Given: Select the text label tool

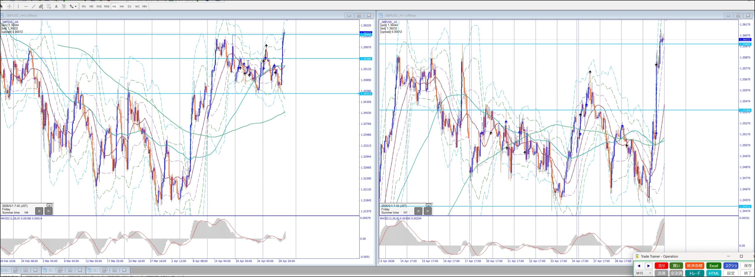Looking at the screenshot, I should point(64,6).
